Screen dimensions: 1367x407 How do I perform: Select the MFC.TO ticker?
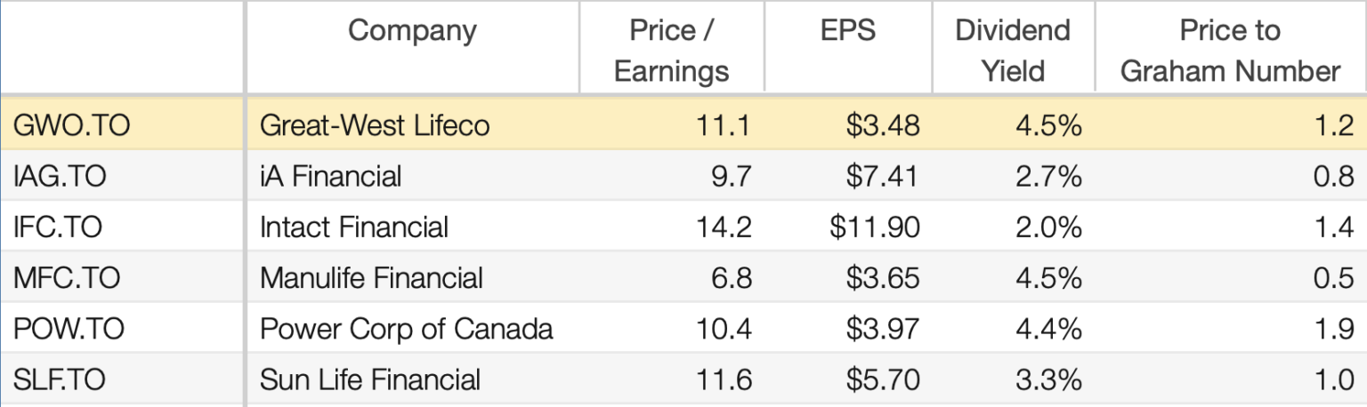tap(67, 278)
